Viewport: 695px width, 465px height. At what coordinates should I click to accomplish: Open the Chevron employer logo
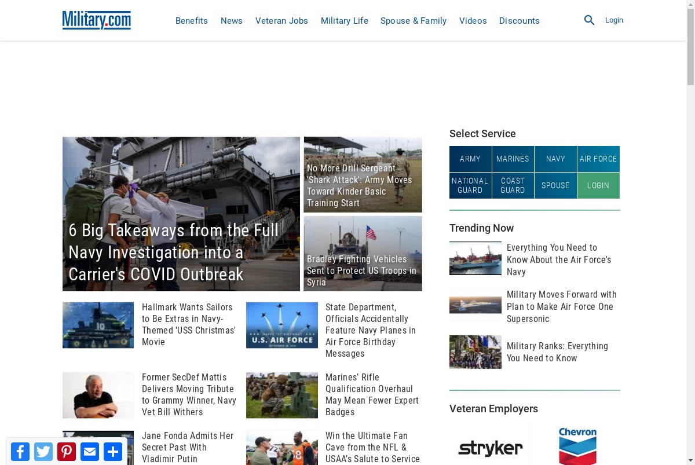(x=577, y=446)
